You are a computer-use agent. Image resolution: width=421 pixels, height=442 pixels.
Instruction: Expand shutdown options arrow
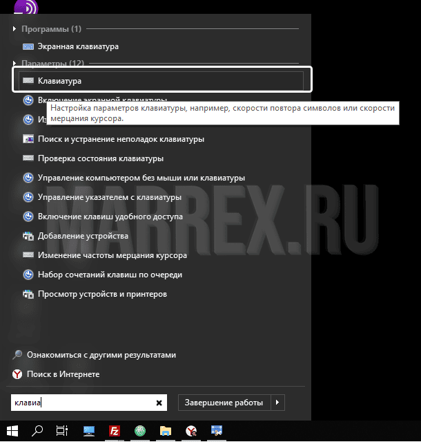point(277,403)
